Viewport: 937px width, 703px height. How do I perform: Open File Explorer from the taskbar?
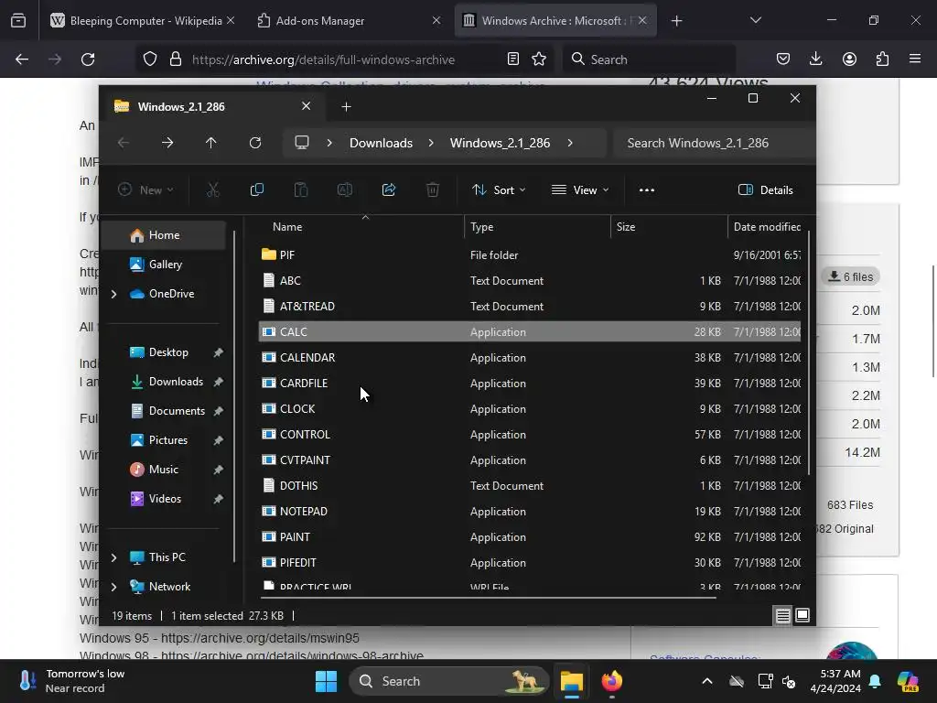pos(571,681)
